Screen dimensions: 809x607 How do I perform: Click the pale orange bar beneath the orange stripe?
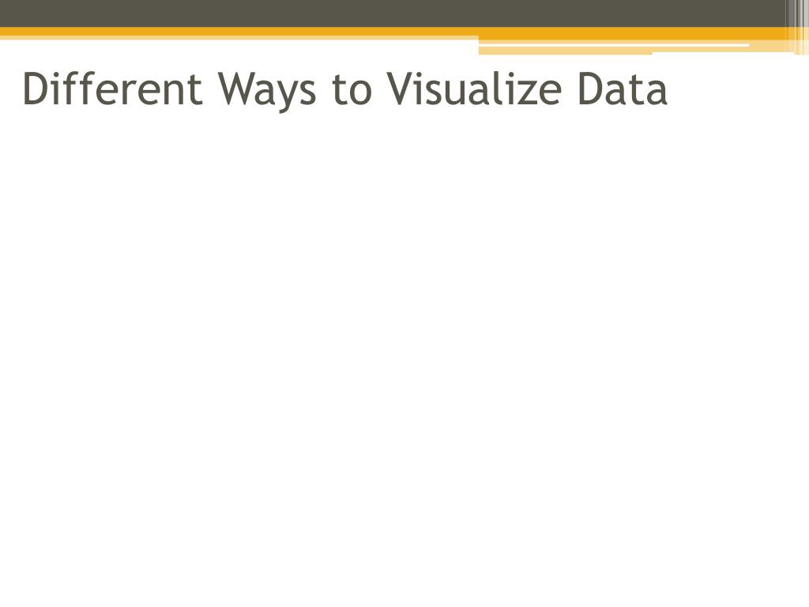tap(565, 51)
